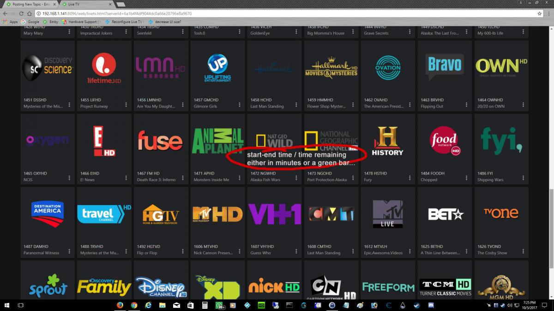Switch to Posting New Topic tab
Viewport: 554px width, 311px height.
(30, 4)
